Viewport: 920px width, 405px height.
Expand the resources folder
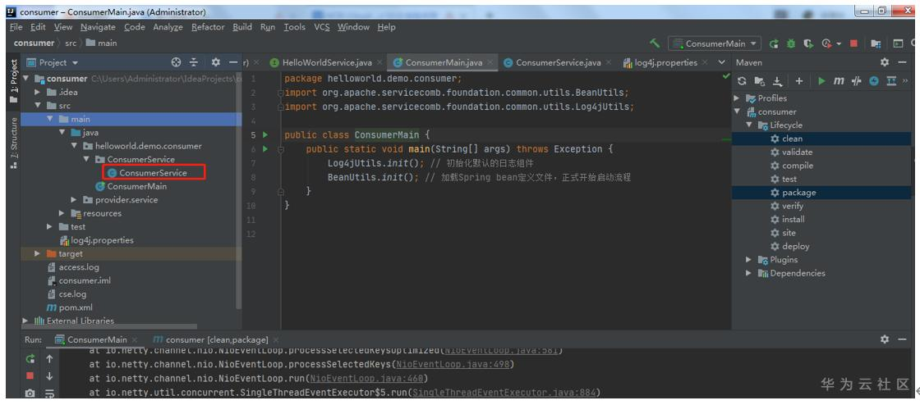coord(62,213)
